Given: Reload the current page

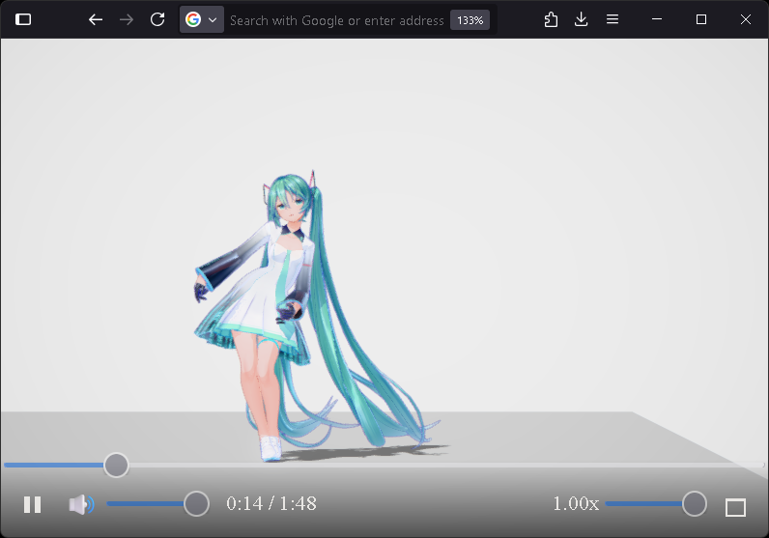Looking at the screenshot, I should click(157, 19).
